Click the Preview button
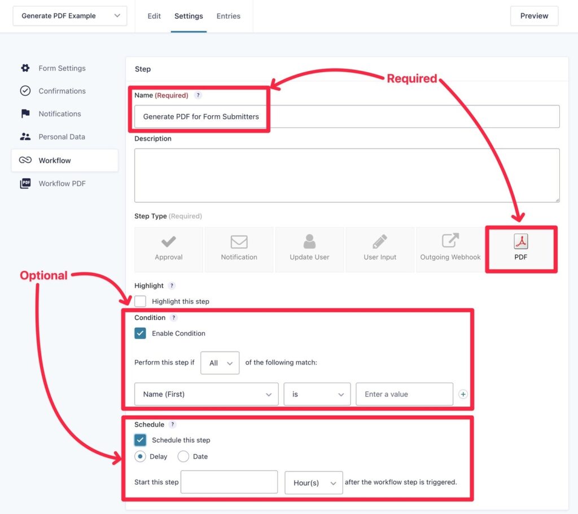Image resolution: width=578 pixels, height=514 pixels. 533,16
